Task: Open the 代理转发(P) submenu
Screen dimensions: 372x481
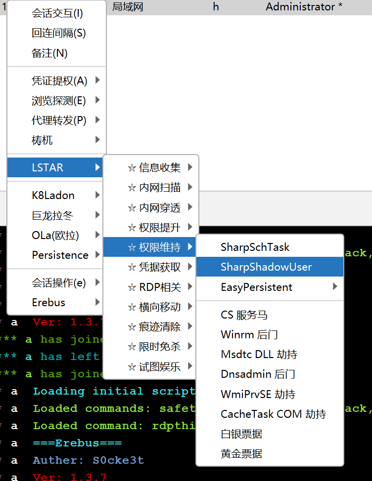Action: click(x=57, y=120)
